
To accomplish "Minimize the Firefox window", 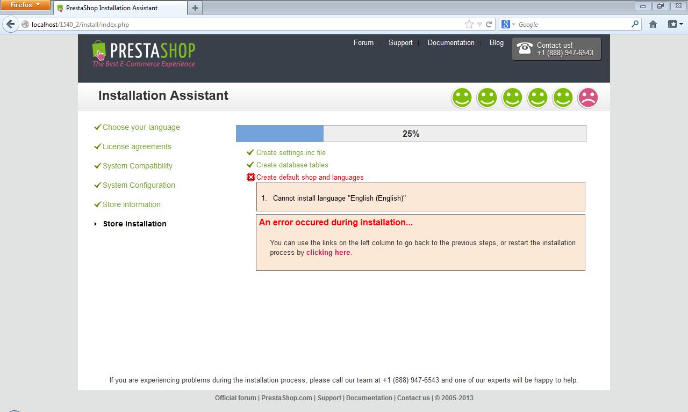I will click(x=643, y=5).
